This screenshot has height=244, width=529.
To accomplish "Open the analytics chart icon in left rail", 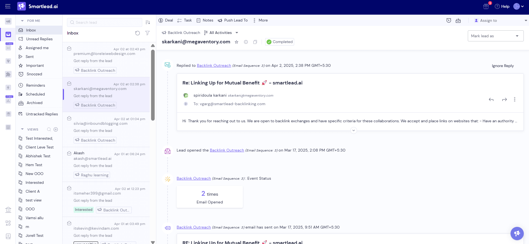I will (8, 101).
